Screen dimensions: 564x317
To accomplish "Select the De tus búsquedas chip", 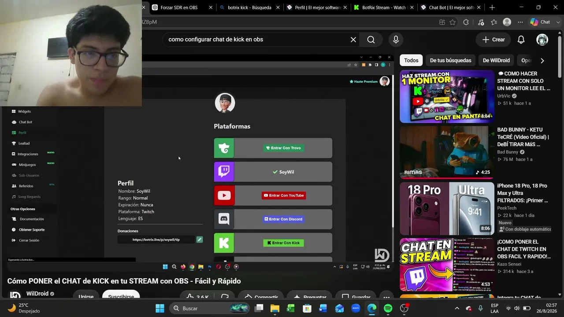I will coord(450,60).
